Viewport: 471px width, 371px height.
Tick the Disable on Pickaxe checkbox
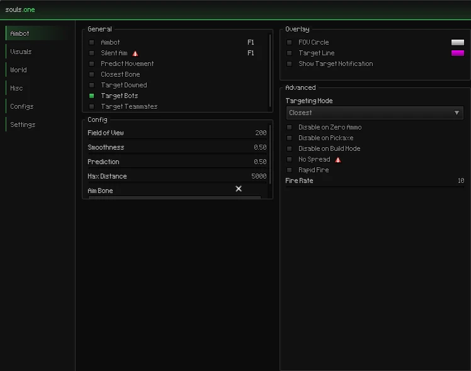pyautogui.click(x=289, y=138)
